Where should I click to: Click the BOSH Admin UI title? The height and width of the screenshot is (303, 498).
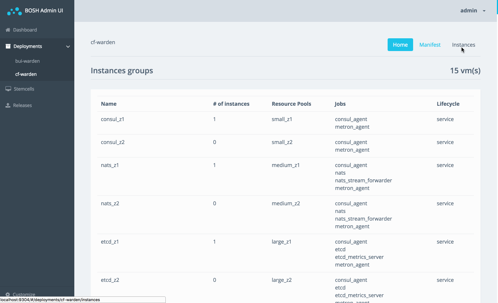pos(44,11)
